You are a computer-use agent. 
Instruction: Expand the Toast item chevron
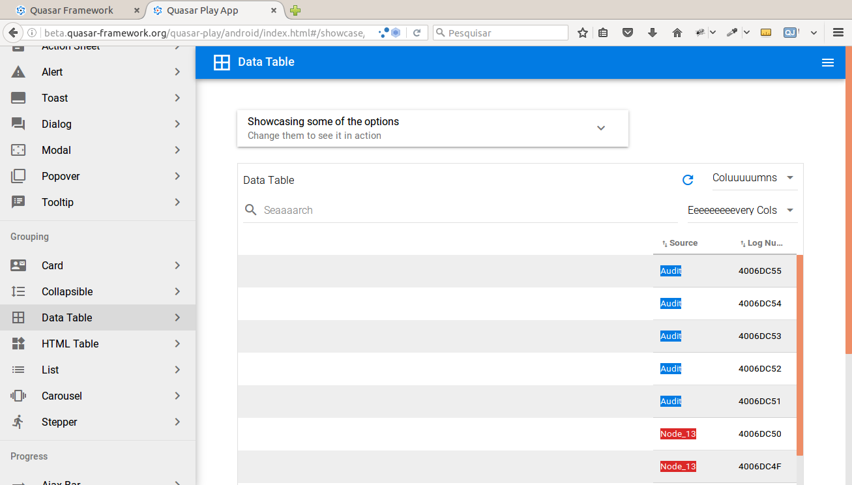click(x=177, y=98)
